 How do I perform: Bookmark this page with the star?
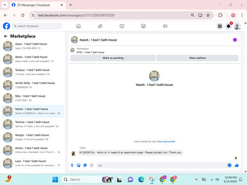point(208,15)
